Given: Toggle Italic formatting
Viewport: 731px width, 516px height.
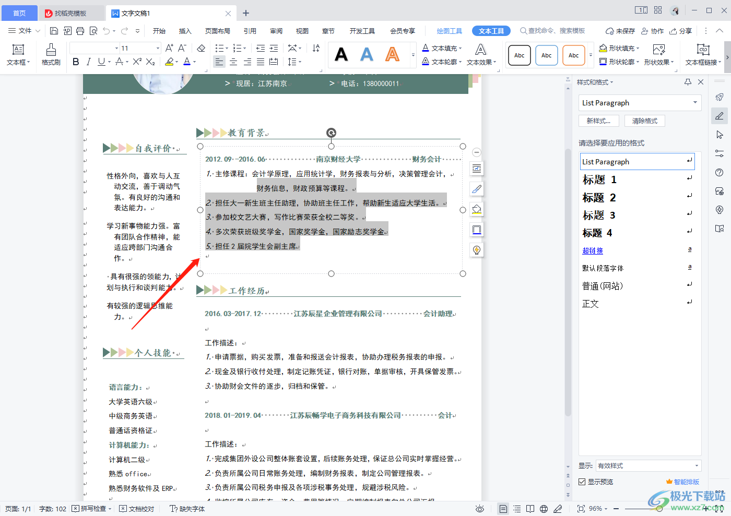Looking at the screenshot, I should click(x=88, y=62).
